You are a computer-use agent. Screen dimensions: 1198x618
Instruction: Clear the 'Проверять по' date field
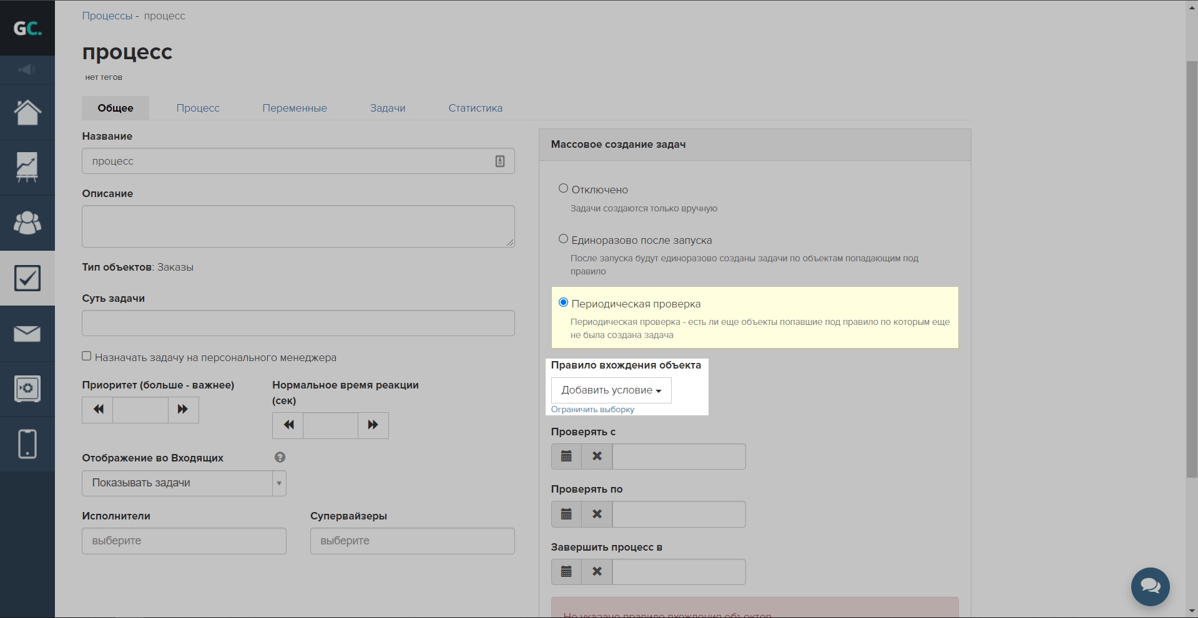597,514
